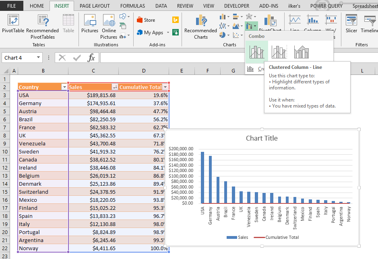The width and height of the screenshot is (378, 259).
Task: Select all cells with corner button
Action: (5, 70)
